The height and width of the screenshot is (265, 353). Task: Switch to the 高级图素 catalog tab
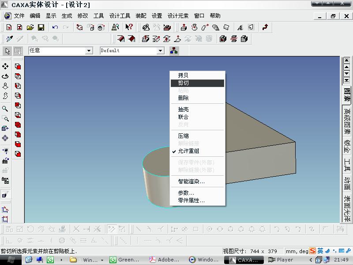[x=347, y=121]
